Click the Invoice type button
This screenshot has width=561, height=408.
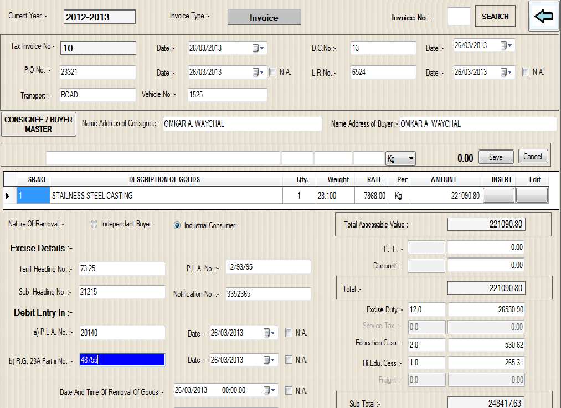(264, 17)
